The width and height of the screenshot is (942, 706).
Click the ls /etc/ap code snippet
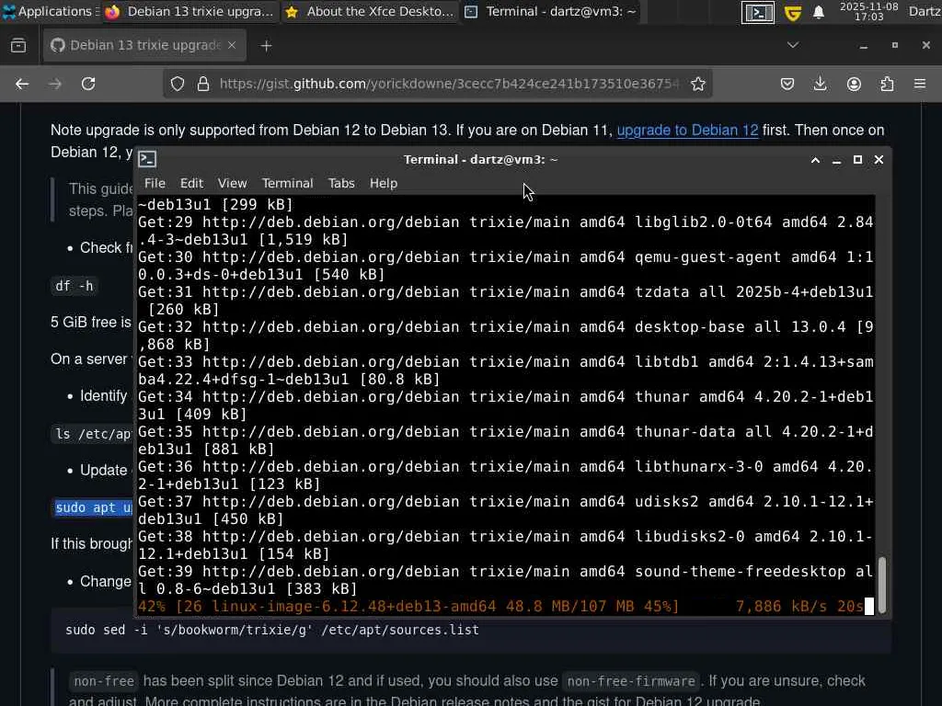93,434
